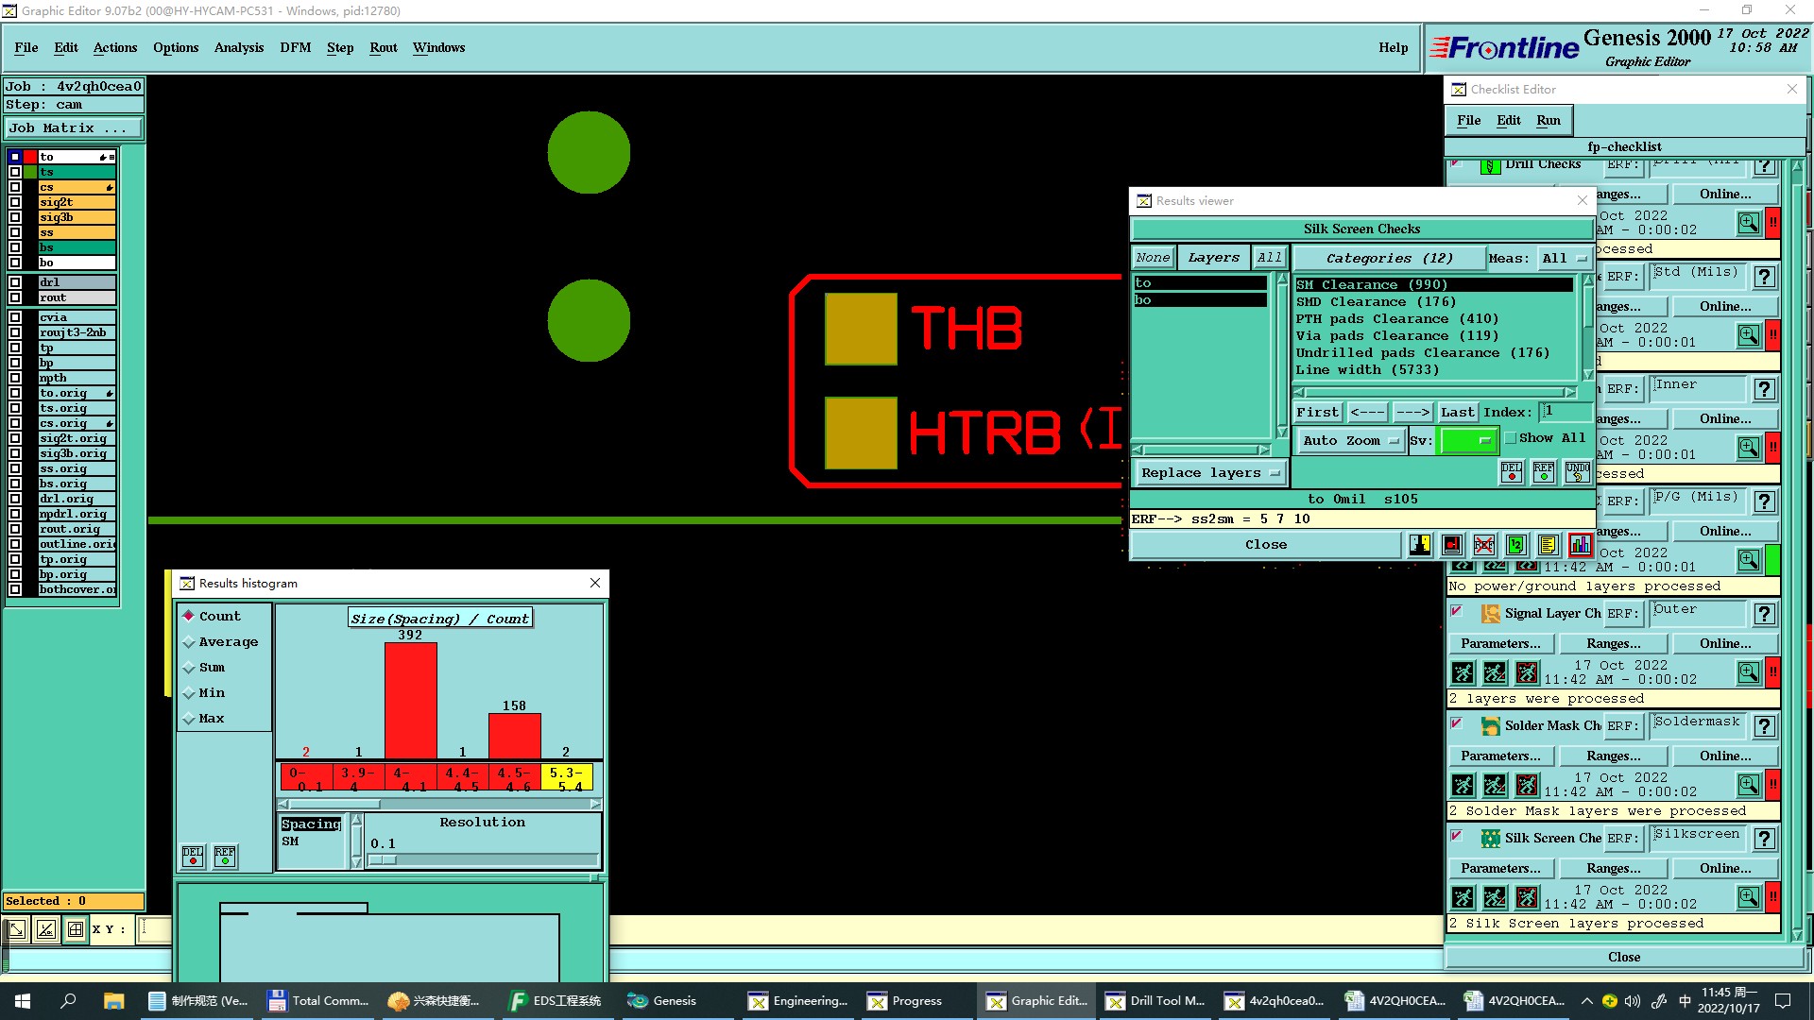Open results magnifier for the Signal Layer check

coord(1749,671)
